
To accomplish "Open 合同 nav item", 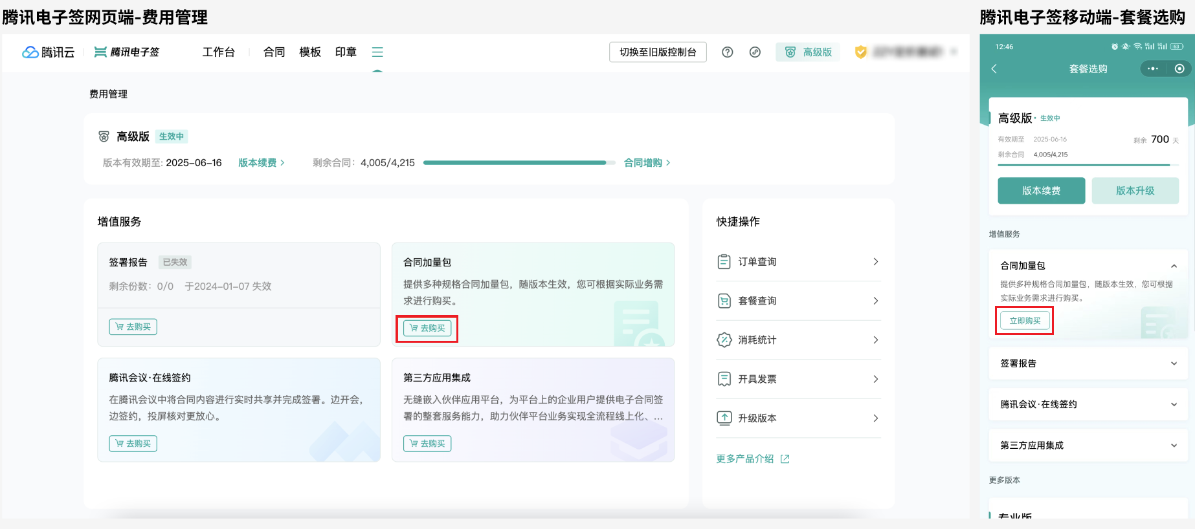I will tap(274, 52).
